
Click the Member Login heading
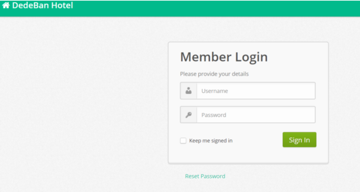tap(224, 57)
